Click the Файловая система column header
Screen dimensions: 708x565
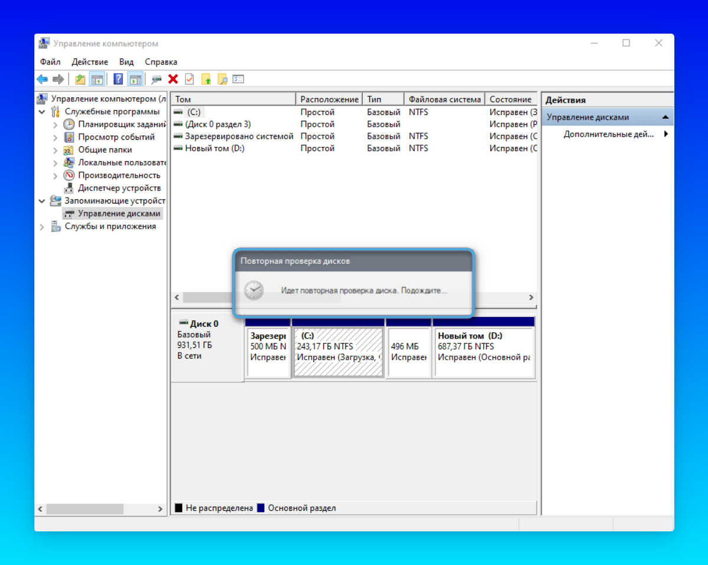(x=444, y=100)
